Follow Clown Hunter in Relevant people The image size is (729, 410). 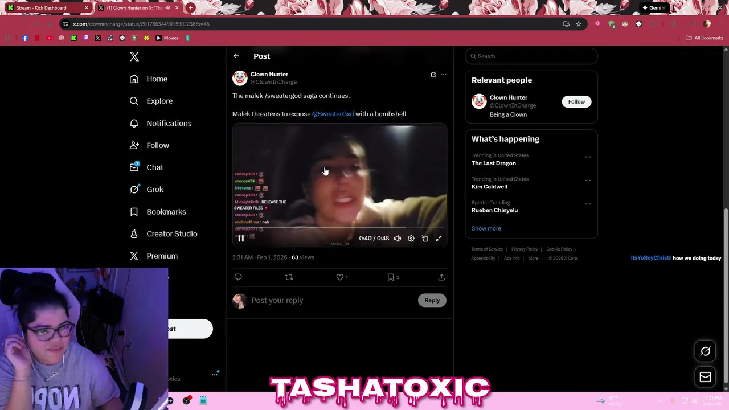pyautogui.click(x=576, y=101)
